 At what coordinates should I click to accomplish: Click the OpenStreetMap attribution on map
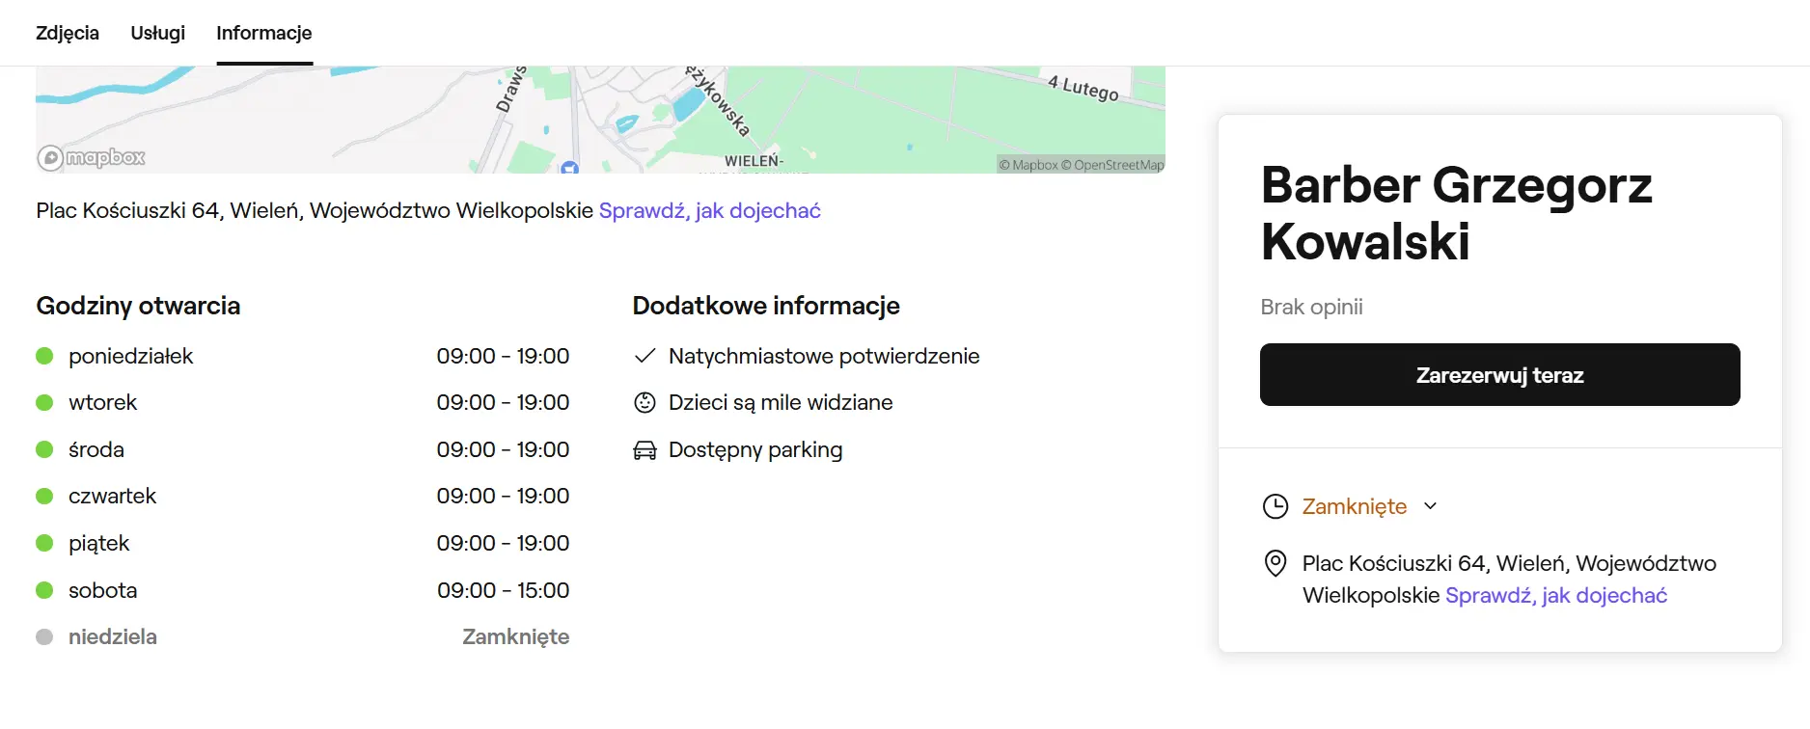[1118, 165]
